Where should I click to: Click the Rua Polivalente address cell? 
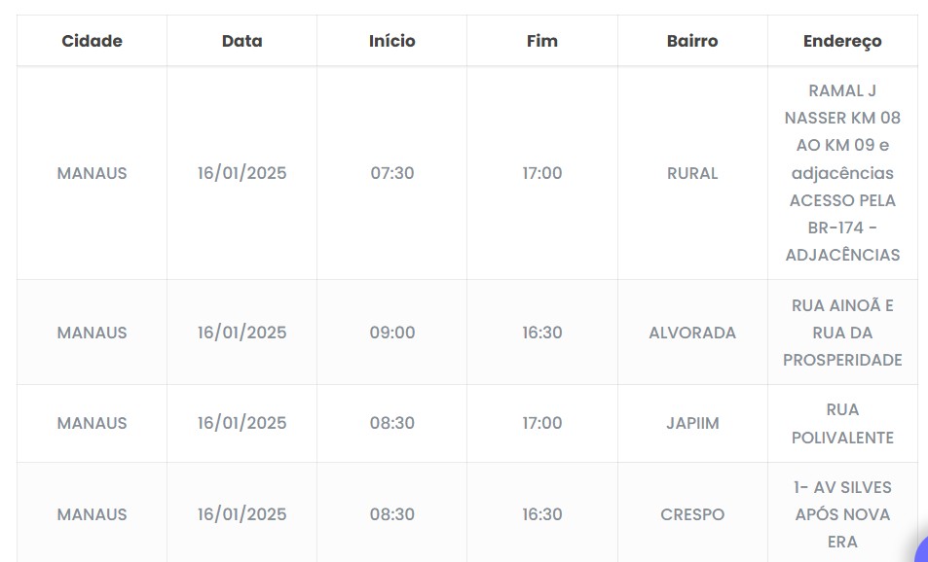tap(842, 423)
